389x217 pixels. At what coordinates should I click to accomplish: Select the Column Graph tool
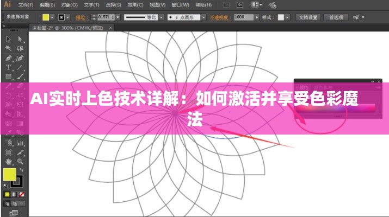pyautogui.click(x=20, y=143)
